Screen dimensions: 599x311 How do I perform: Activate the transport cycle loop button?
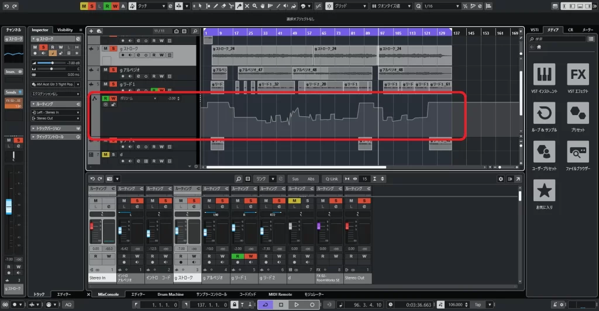click(264, 305)
